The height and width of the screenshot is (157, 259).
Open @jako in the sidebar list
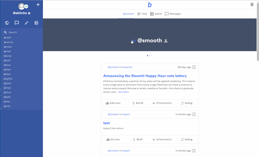click(8, 84)
